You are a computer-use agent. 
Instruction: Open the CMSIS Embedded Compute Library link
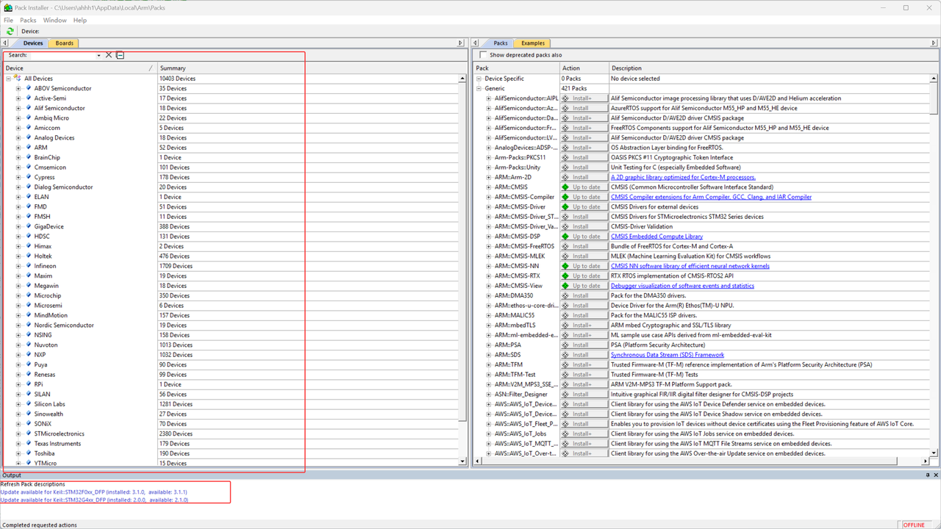pyautogui.click(x=656, y=237)
